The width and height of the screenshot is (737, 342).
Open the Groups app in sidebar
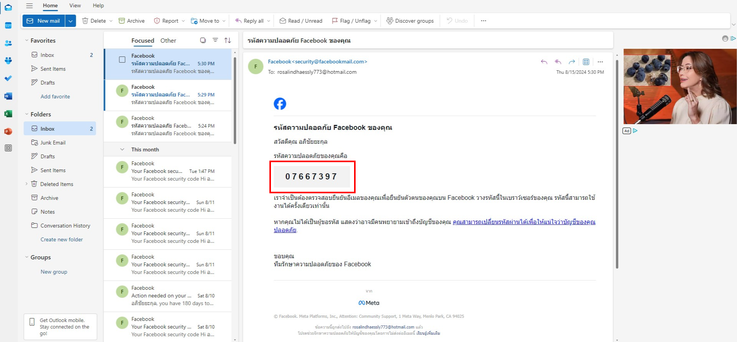8,61
